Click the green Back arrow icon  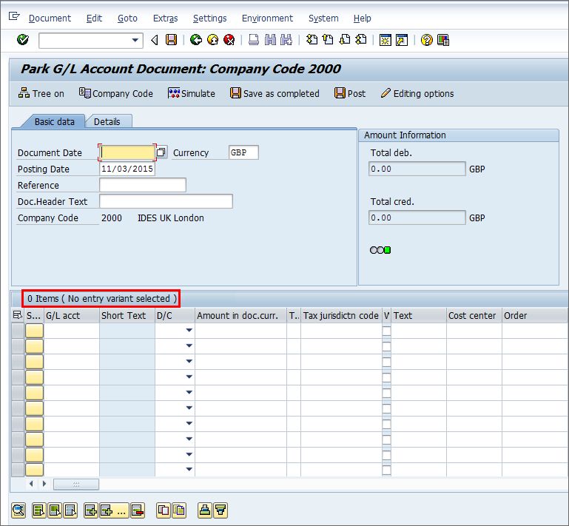(196, 39)
